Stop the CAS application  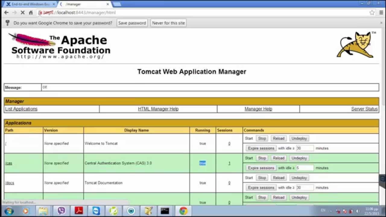(x=262, y=158)
